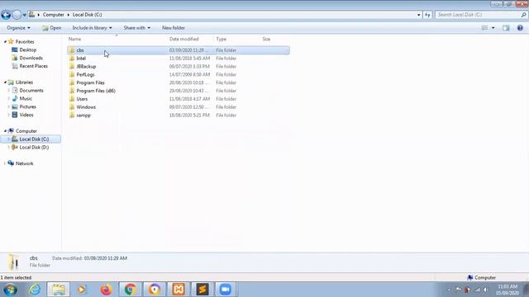The width and height of the screenshot is (529, 297).
Task: Open the Include in library menu
Action: pos(92,28)
